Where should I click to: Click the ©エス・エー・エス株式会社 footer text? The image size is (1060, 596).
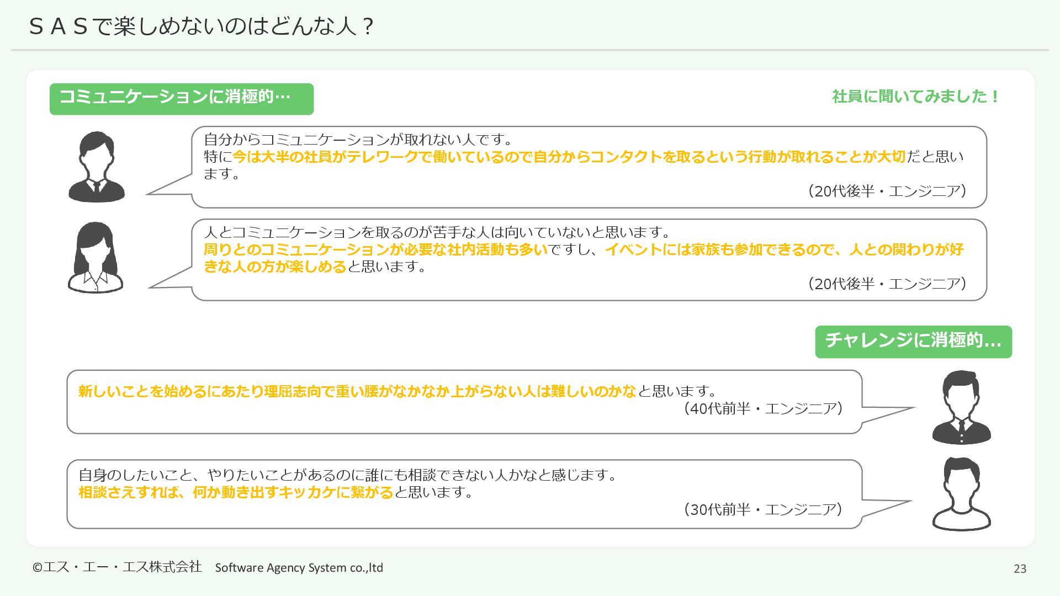tap(117, 567)
